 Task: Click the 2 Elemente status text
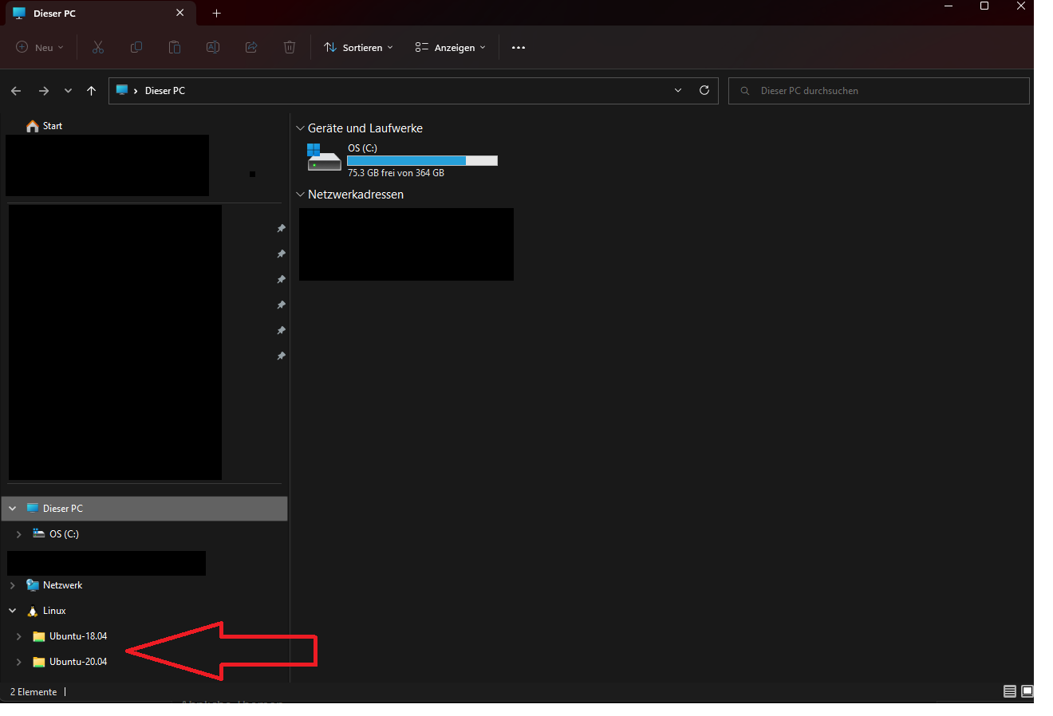pos(34,692)
